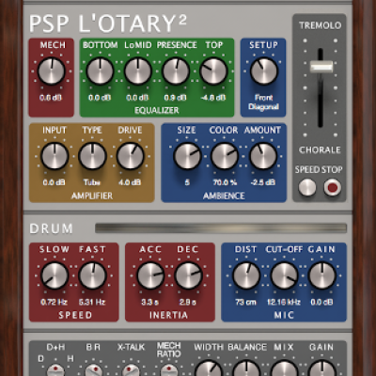Click the DEC value 2.8 s
This screenshot has height=376, width=376.
point(188,302)
